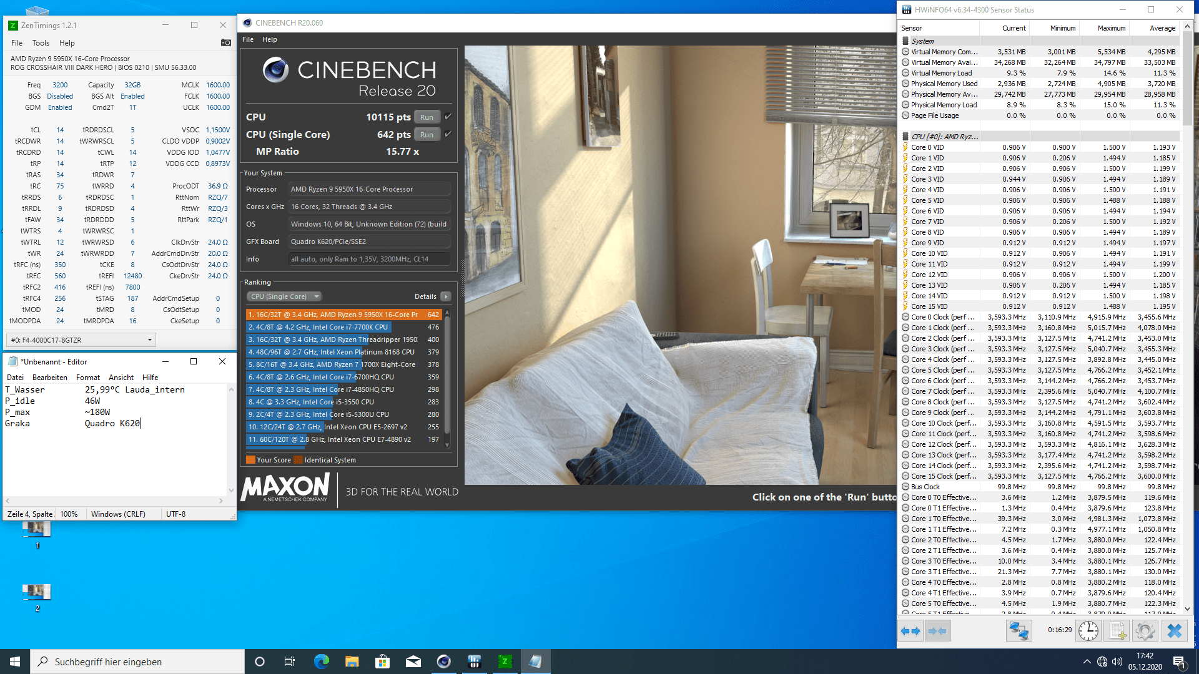Screen dimensions: 1199x674
Task: Show hidden tray icons chevron
Action: [1087, 662]
